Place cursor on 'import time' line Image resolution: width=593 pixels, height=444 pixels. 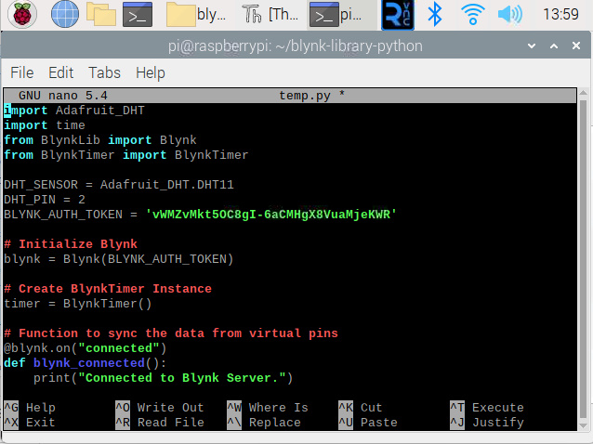click(x=45, y=125)
